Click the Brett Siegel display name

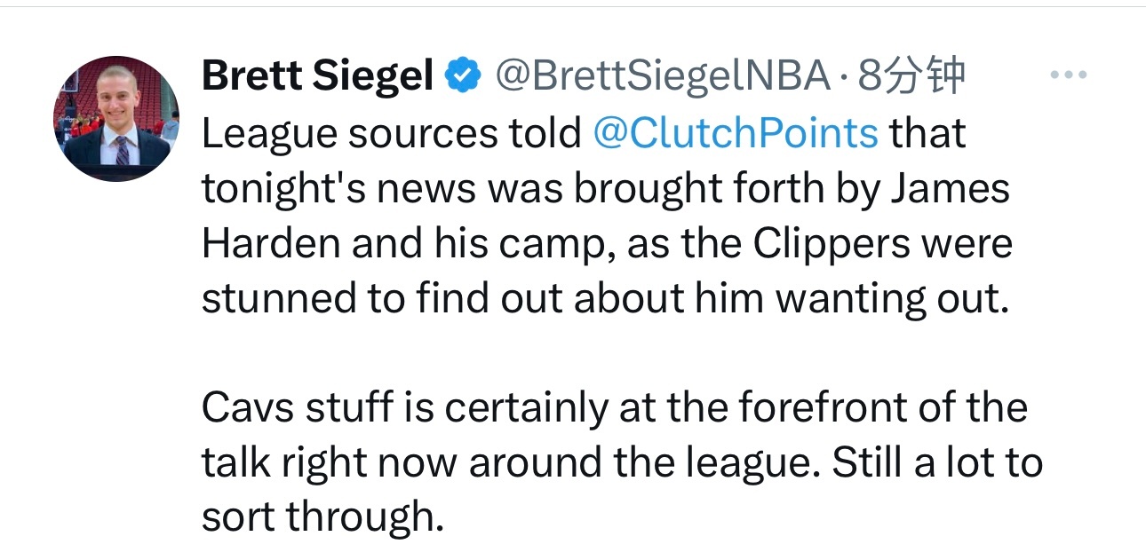(x=317, y=77)
